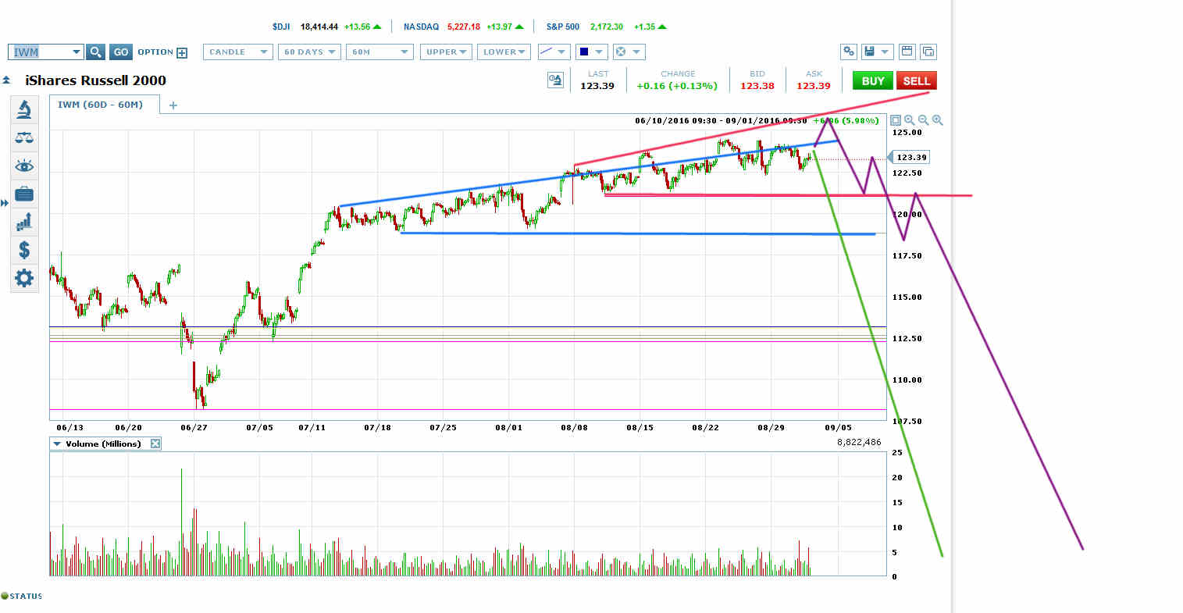Click the quote research icon beside LAST
Image resolution: width=1183 pixels, height=613 pixels.
(555, 80)
